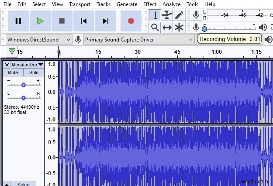Screen dimensions: 273x186
Task: Open Primary Sound Capture Driver dropdown
Action: point(139,40)
